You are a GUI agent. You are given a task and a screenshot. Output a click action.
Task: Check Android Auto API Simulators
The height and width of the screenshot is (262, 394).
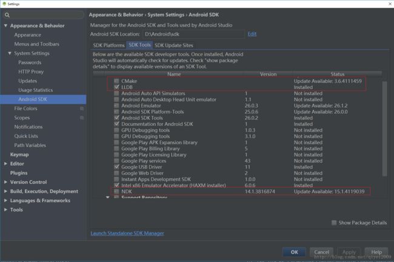tap(116, 93)
